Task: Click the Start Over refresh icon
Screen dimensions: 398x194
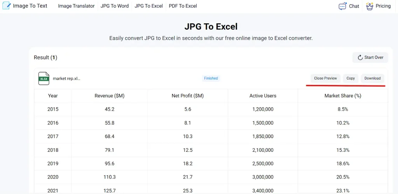Action: click(360, 57)
